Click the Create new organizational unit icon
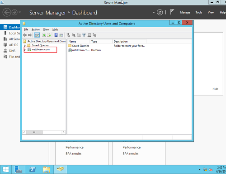 (x=79, y=35)
